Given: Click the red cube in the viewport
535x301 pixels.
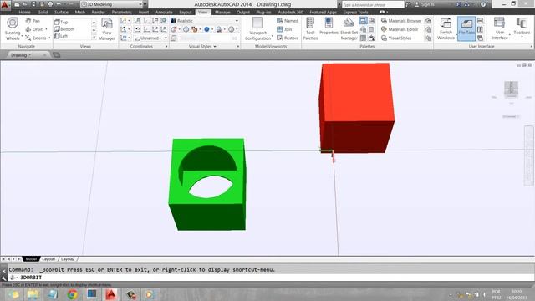Looking at the screenshot, I should click(357, 108).
